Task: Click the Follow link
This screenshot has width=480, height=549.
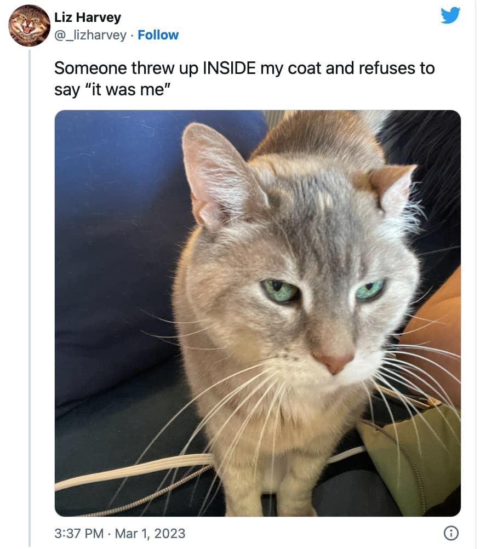Action: pyautogui.click(x=158, y=35)
